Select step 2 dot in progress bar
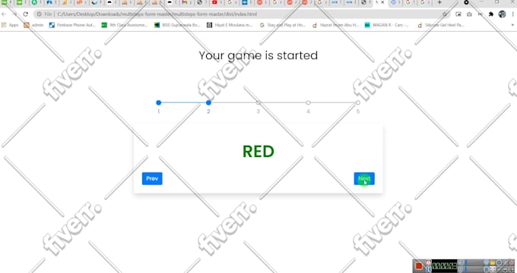The height and width of the screenshot is (273, 517). click(x=208, y=102)
